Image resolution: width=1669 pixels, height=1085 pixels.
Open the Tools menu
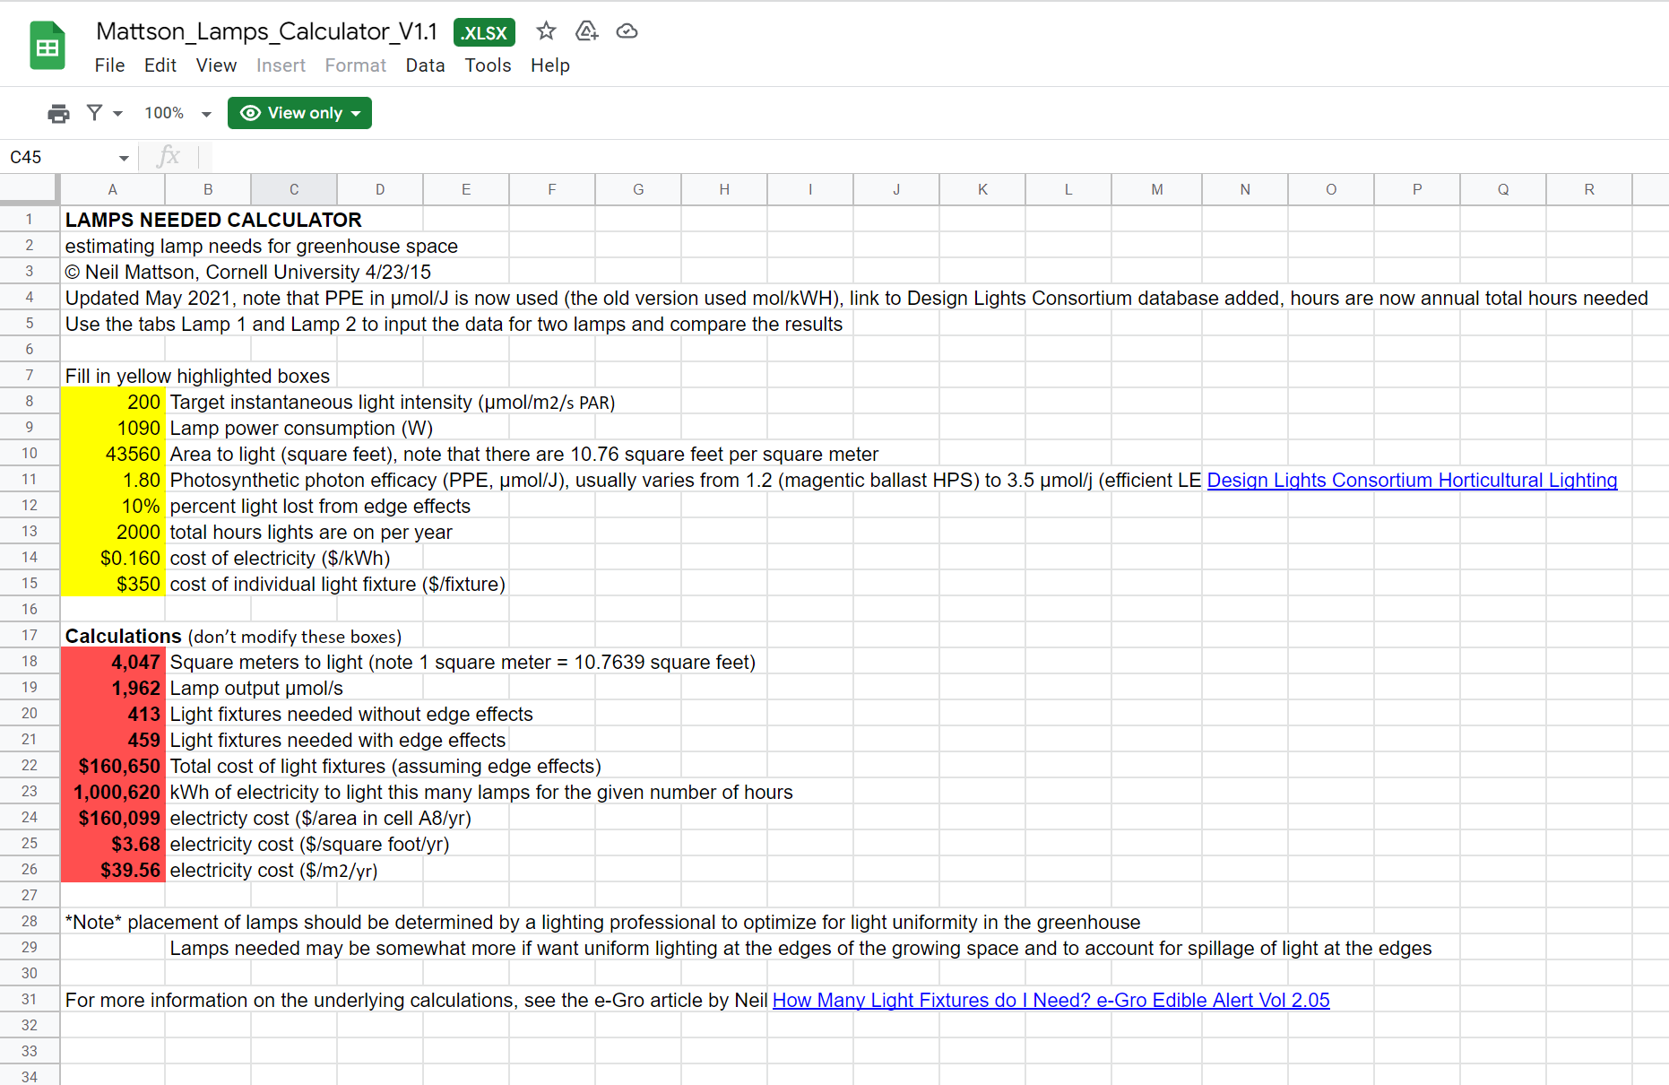point(488,65)
